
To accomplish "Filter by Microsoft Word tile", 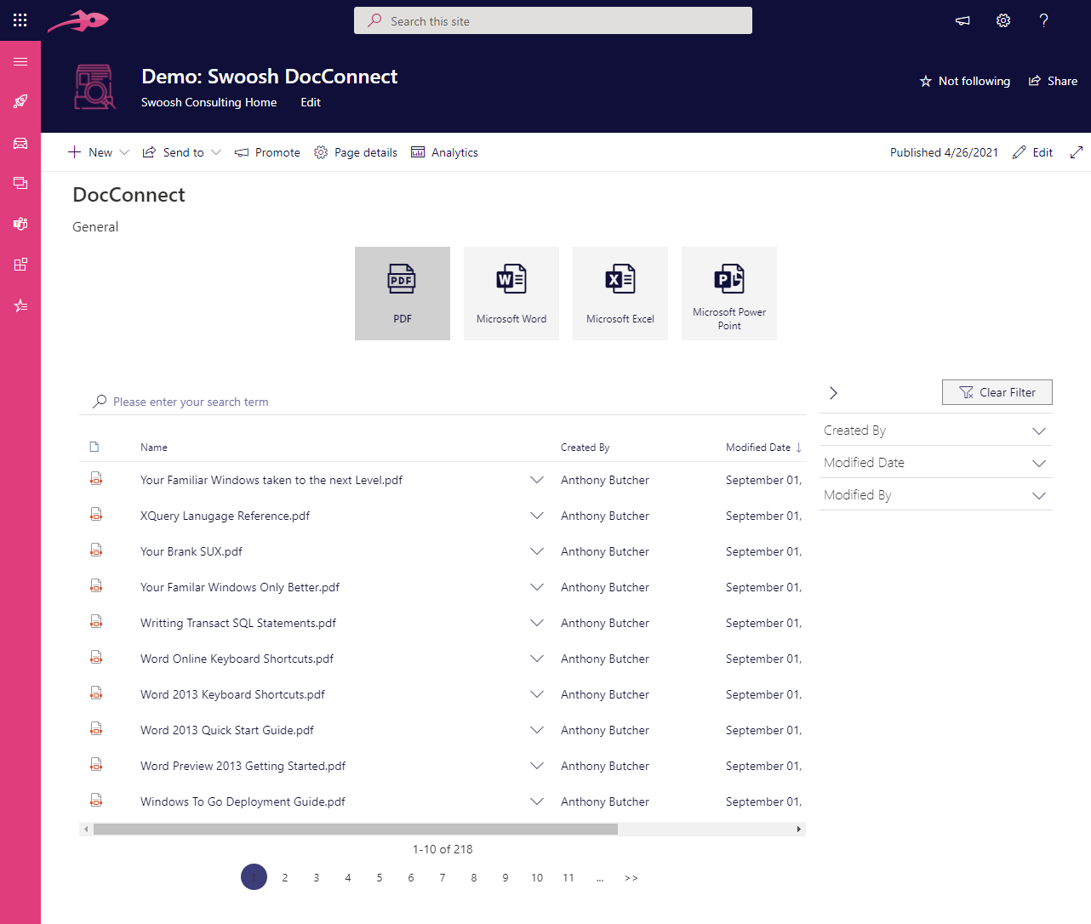I will (511, 294).
